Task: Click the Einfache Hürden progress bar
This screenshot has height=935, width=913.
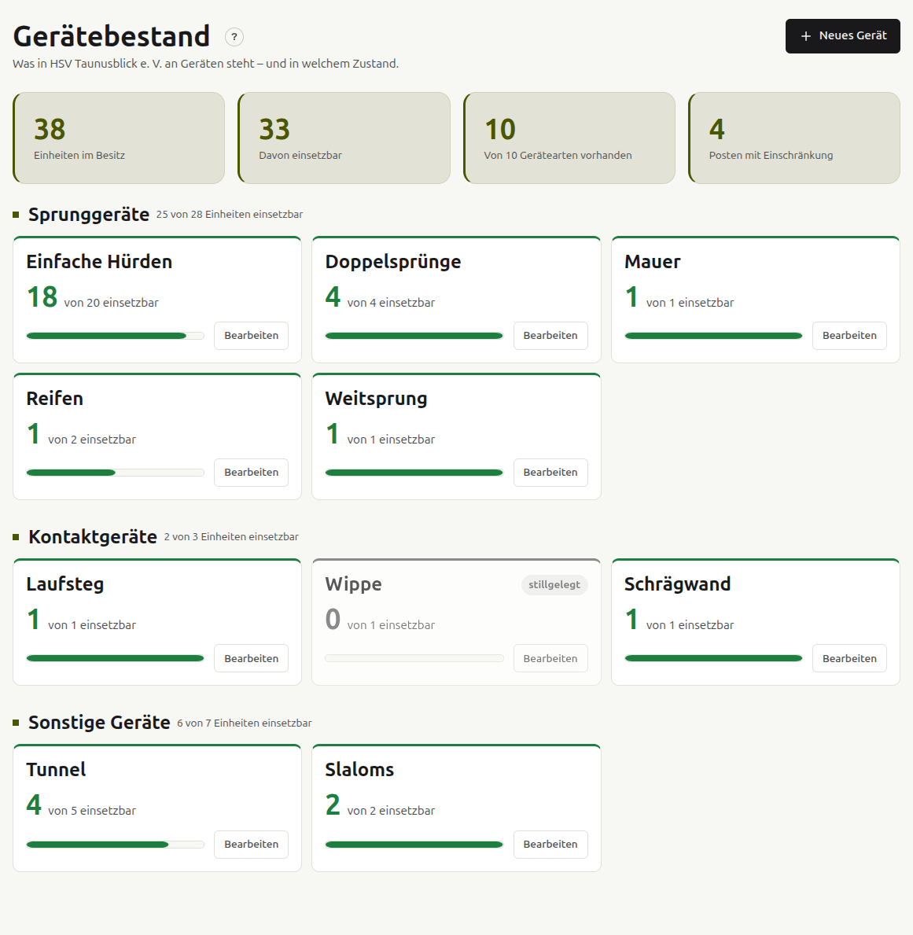Action: point(115,336)
